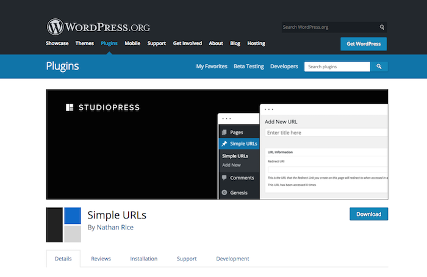
Task: Open the Developers link
Action: point(284,67)
